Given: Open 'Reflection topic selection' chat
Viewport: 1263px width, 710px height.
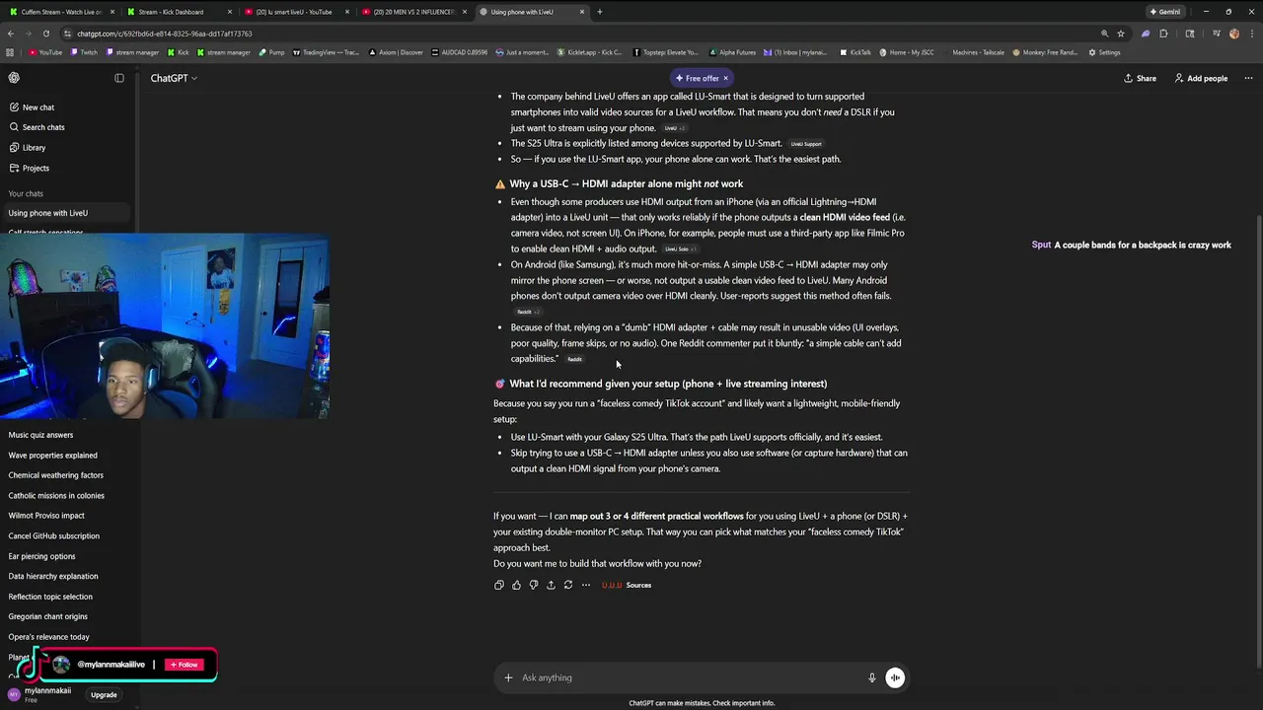Looking at the screenshot, I should pyautogui.click(x=67, y=597).
